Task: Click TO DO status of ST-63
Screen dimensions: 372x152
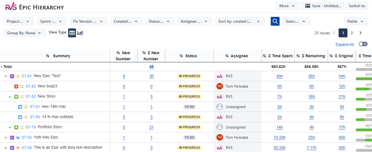Action: point(189,137)
